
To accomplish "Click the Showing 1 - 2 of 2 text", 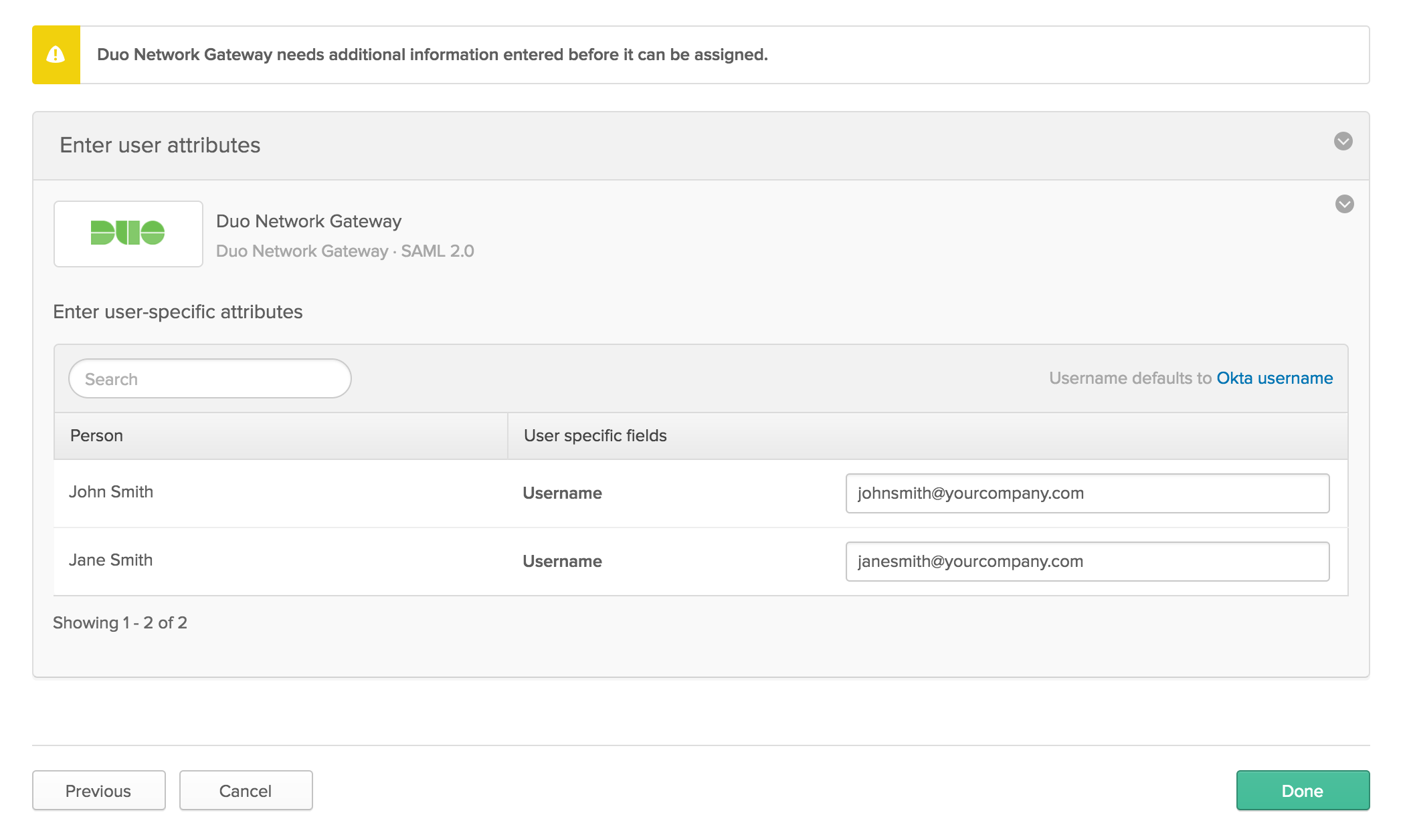I will tap(120, 623).
